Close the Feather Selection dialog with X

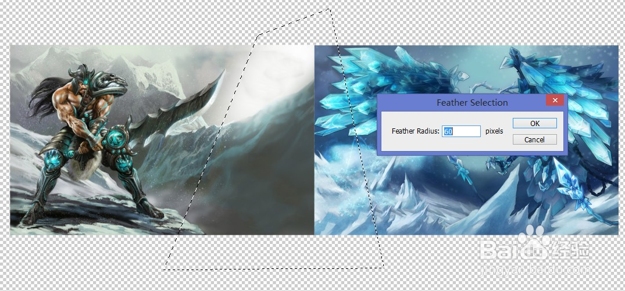point(555,100)
